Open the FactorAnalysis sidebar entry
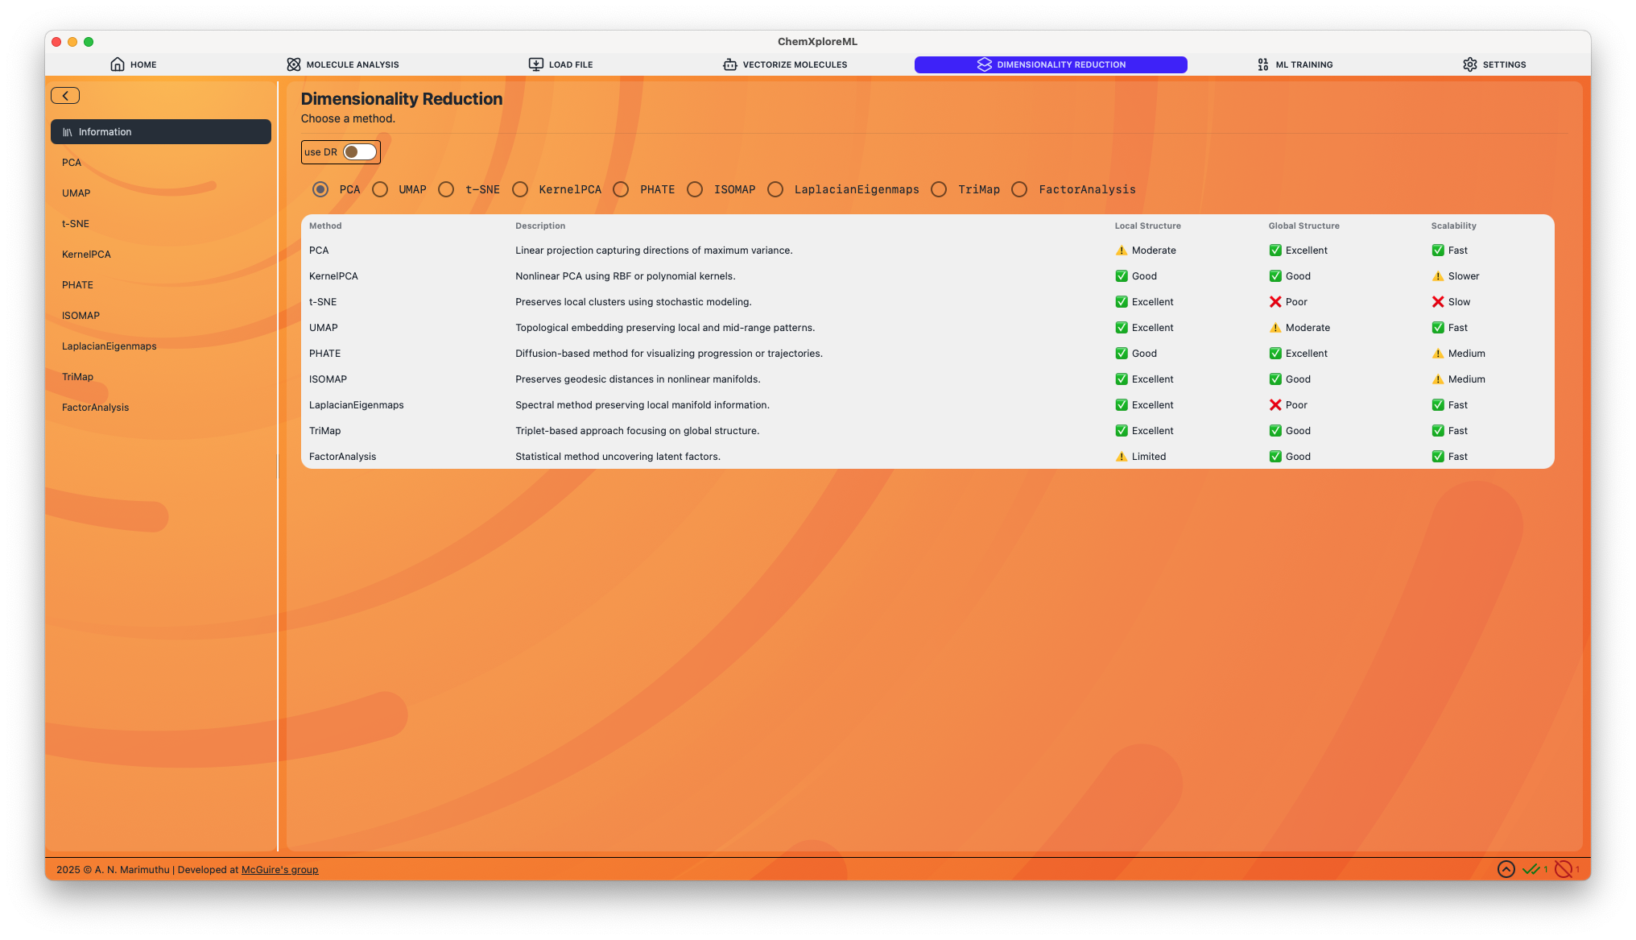Viewport: 1636px width, 940px height. [161, 408]
